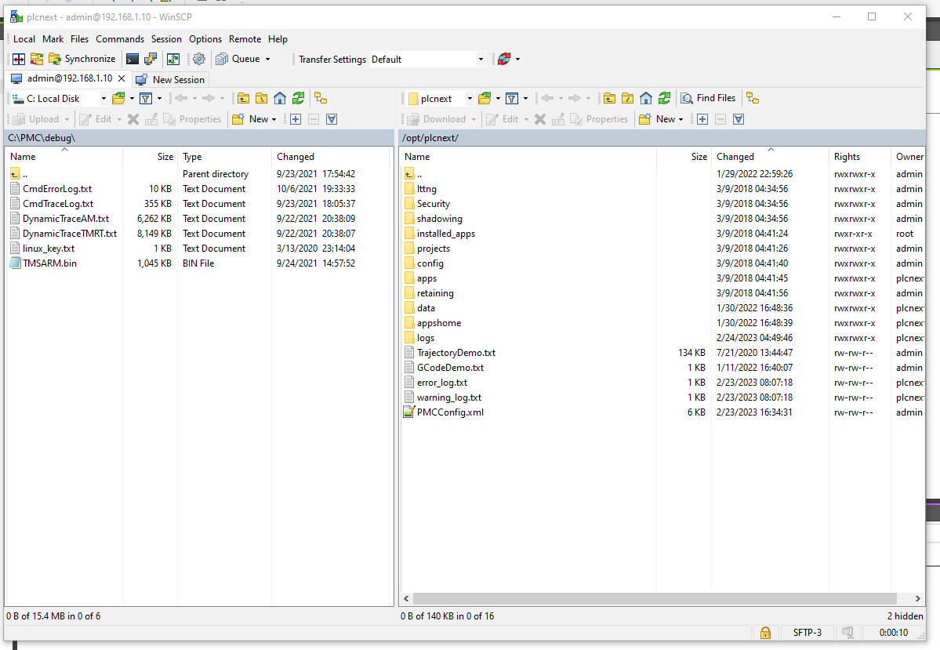The width and height of the screenshot is (940, 650).
Task: Open the local drive C: dropdown
Action: pos(103,97)
